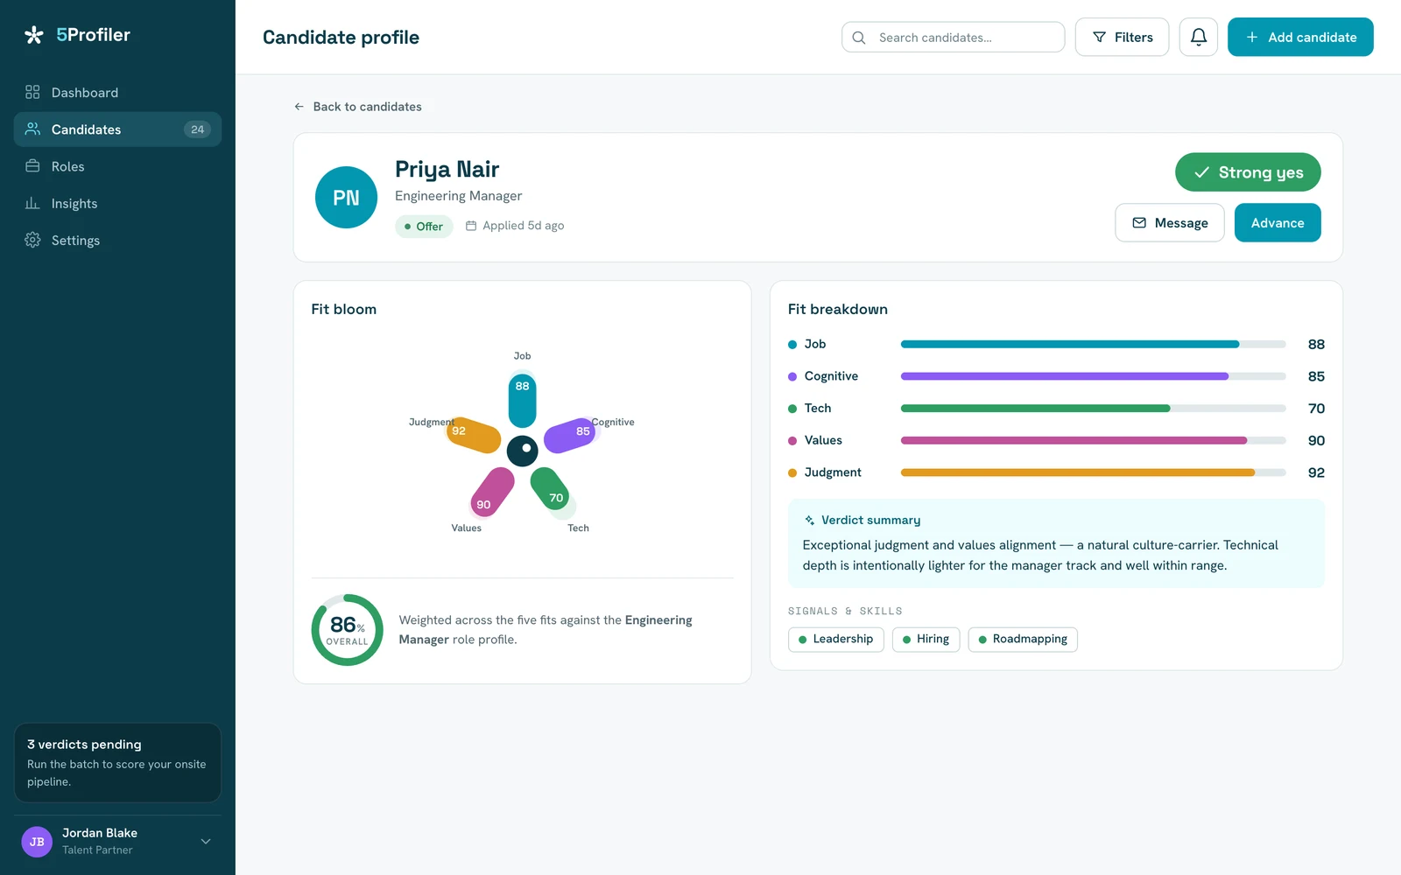Click the Leadership skill tag
Image resolution: width=1401 pixels, height=875 pixels.
[x=836, y=640]
